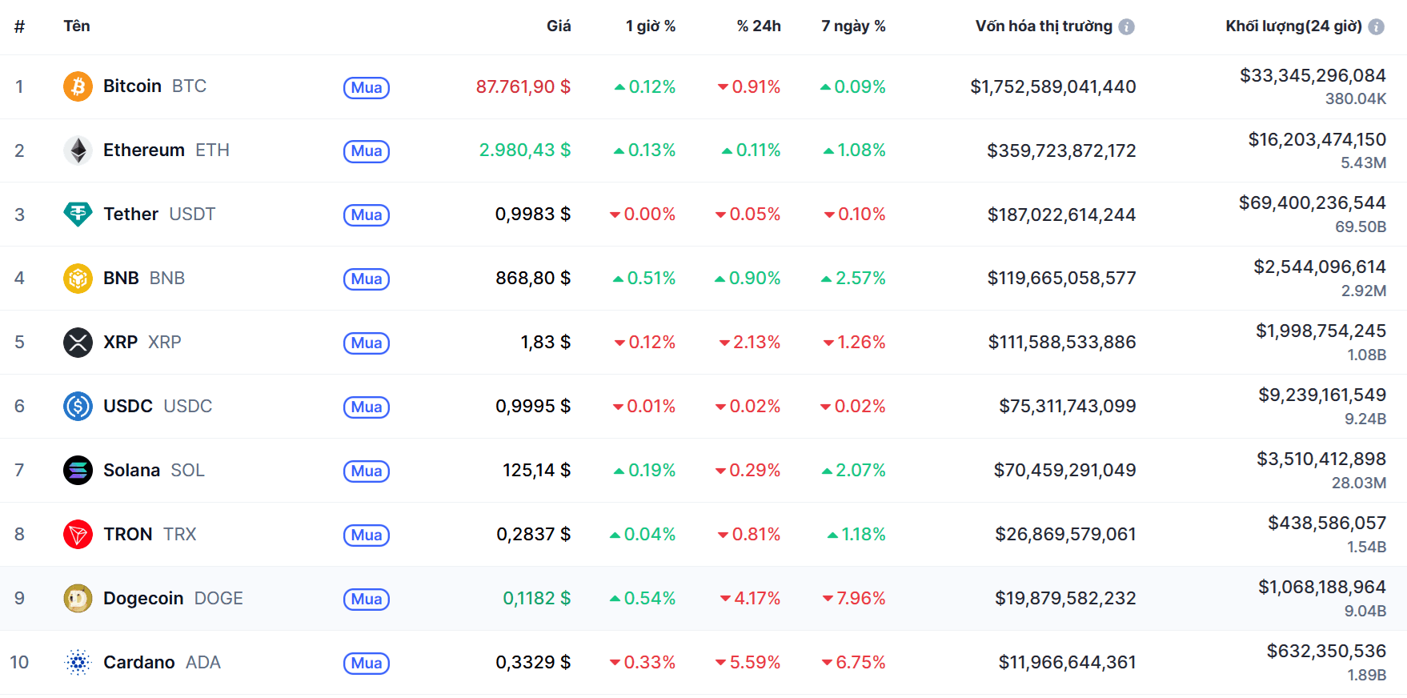Screen dimensions: 1407x698
Task: Click Mua button for USDC
Action: click(x=367, y=407)
